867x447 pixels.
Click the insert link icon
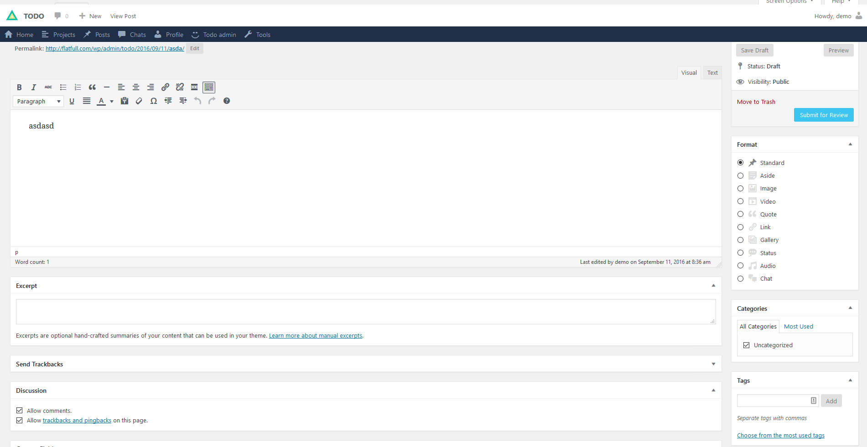(165, 87)
